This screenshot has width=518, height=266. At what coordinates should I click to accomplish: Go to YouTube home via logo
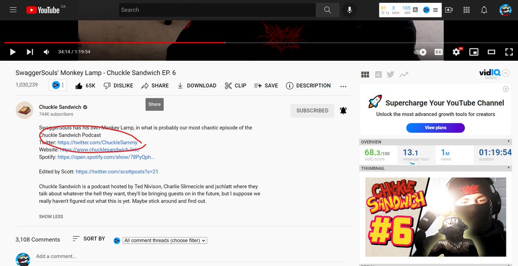[42, 10]
